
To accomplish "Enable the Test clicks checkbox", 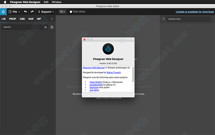I will point(71,12).
